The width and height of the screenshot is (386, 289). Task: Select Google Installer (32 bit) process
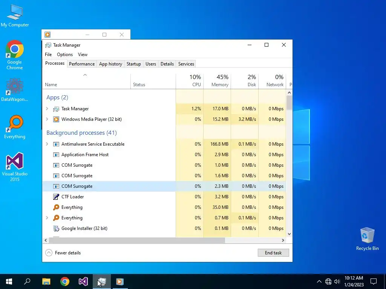click(164, 228)
